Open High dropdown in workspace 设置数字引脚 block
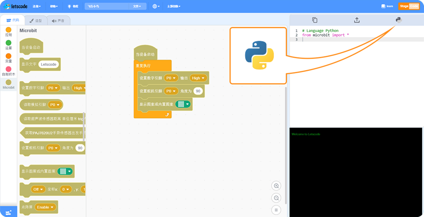Viewport: 424px width, 217px height. (x=198, y=78)
